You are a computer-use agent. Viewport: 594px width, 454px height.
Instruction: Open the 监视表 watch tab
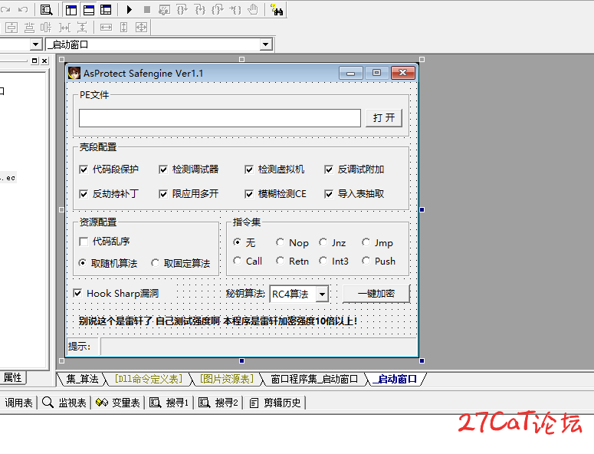pos(64,403)
